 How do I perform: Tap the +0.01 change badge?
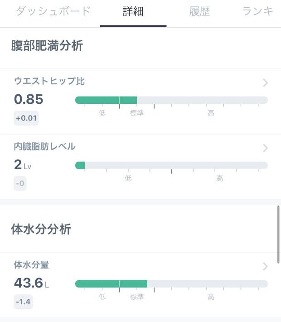point(26,118)
